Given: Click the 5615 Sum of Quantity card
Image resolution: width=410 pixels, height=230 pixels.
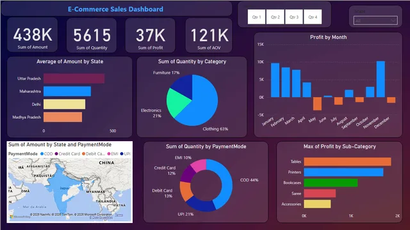Looking at the screenshot, I should tap(92, 36).
